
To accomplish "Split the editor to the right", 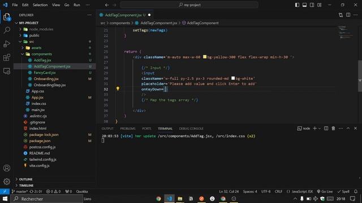I will 348,15.
